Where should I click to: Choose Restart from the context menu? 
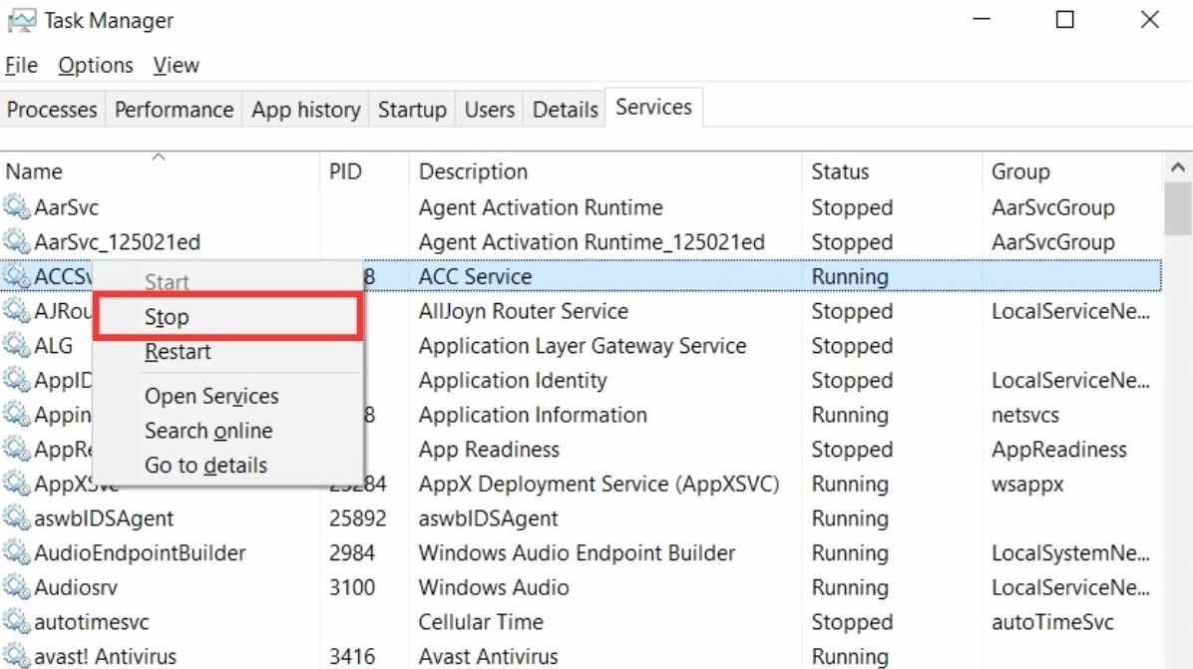(178, 352)
